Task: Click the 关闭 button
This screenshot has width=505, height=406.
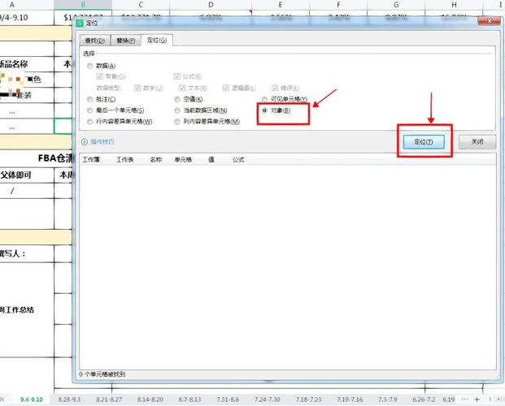Action: tap(477, 142)
